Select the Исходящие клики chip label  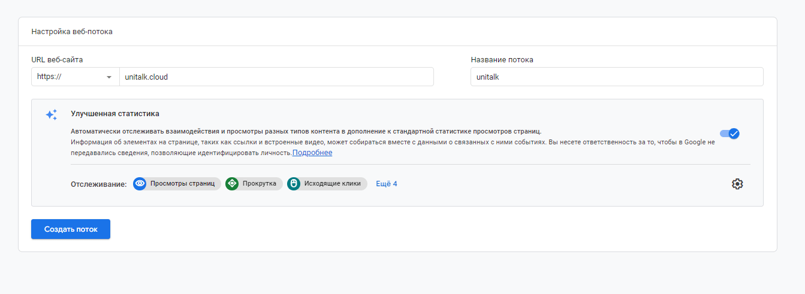(x=332, y=184)
